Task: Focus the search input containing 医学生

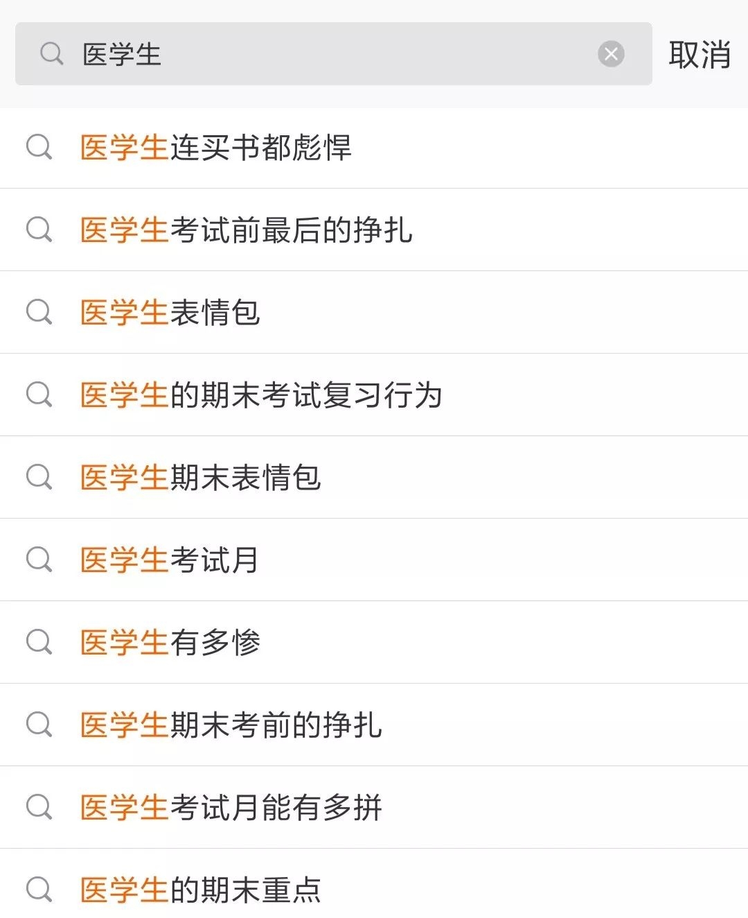Action: [332, 54]
